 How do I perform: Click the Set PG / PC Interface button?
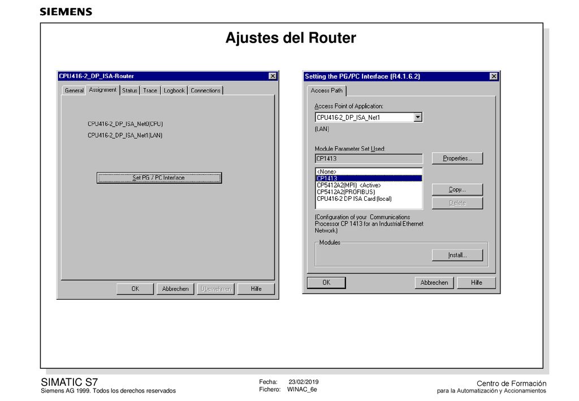tap(159, 178)
